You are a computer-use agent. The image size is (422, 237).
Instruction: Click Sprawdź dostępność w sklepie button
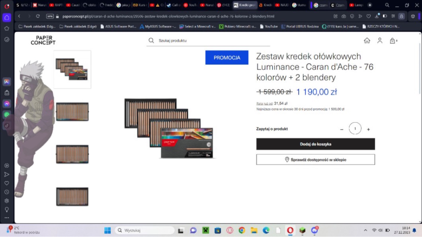click(x=315, y=160)
